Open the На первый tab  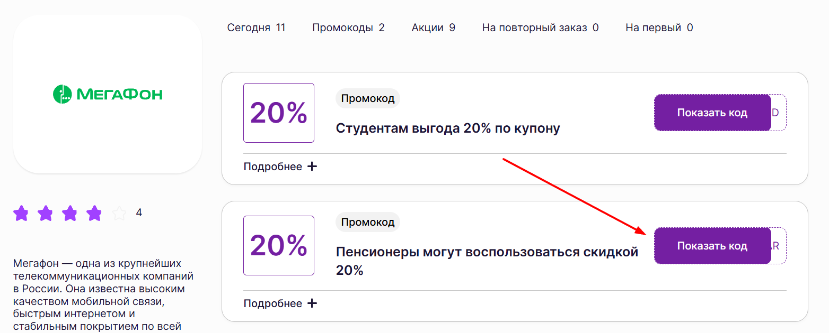tap(658, 27)
